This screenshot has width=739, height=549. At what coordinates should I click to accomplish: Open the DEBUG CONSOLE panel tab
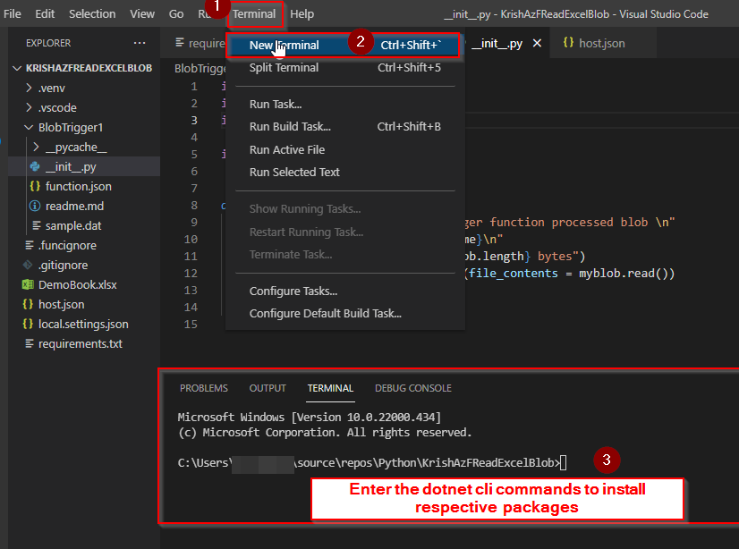click(x=413, y=388)
